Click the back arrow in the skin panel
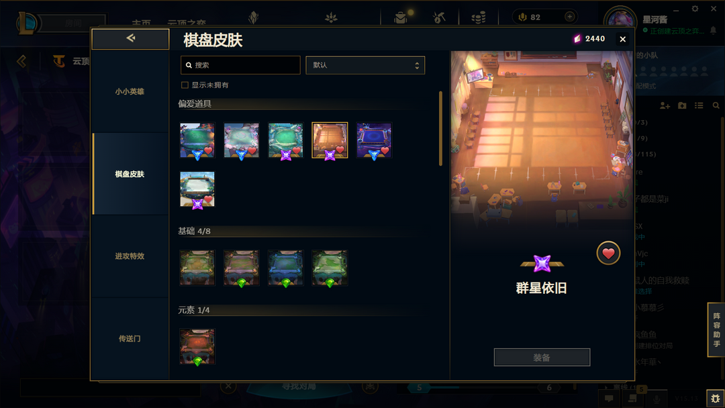 coord(130,38)
